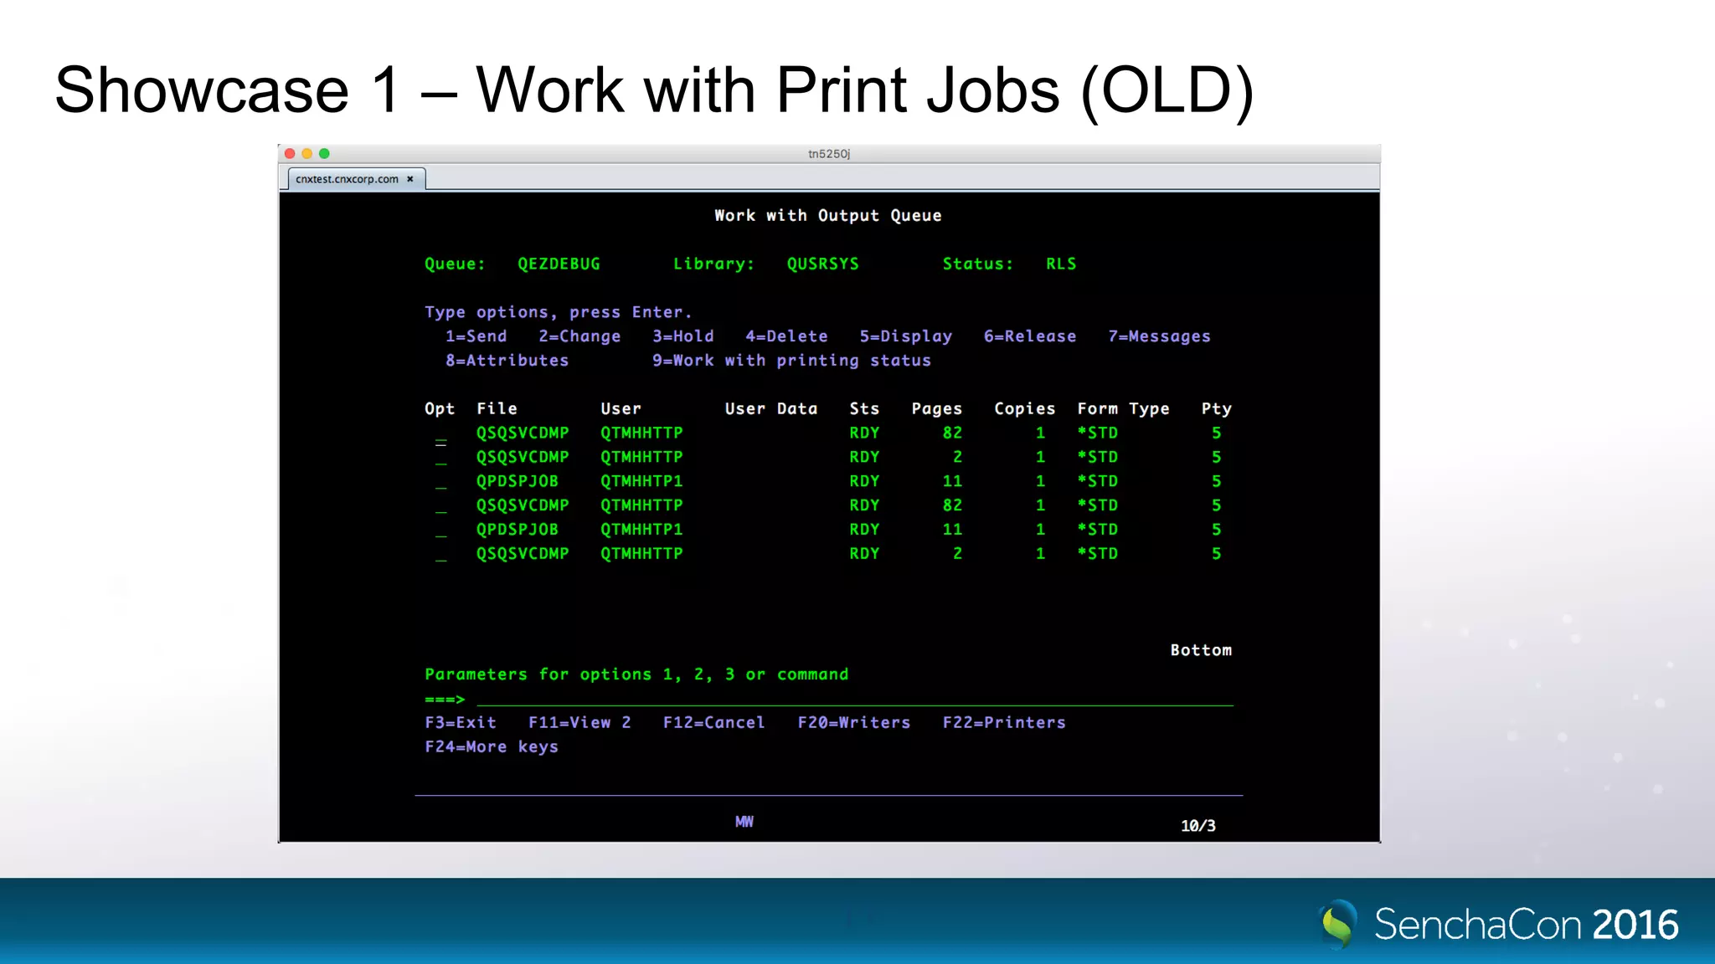Click F3=Exit function key label

[x=461, y=722]
